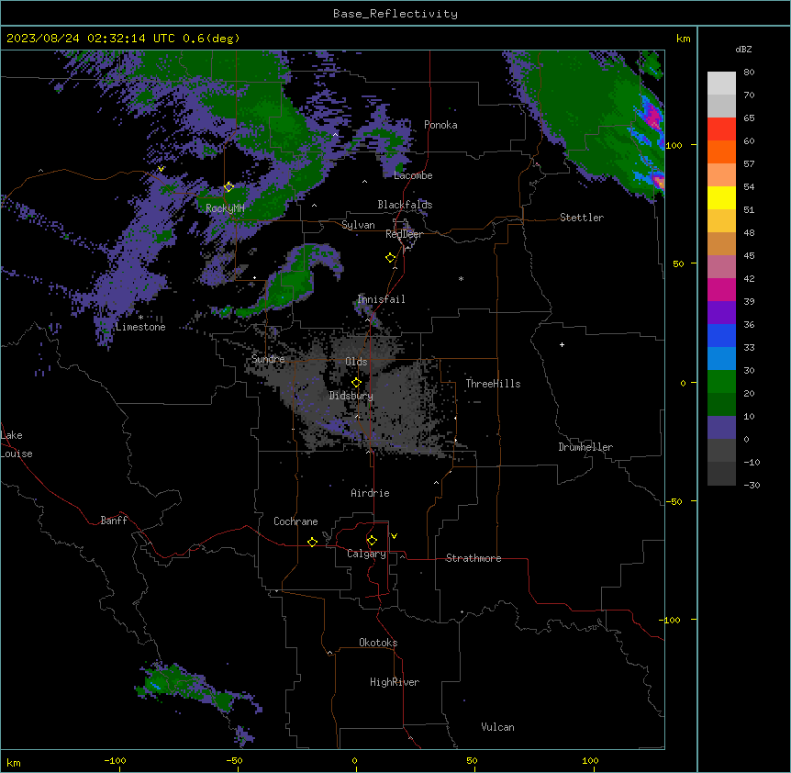Click the Drumheller city label

pos(585,447)
